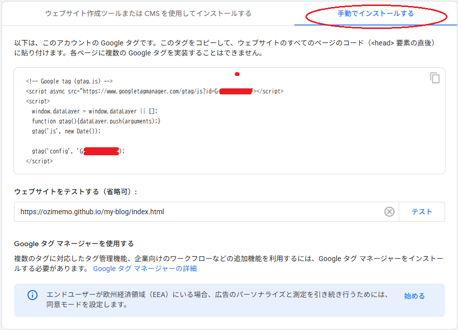The height and width of the screenshot is (330, 458).
Task: Click the script async src code line
Action: pos(155,91)
